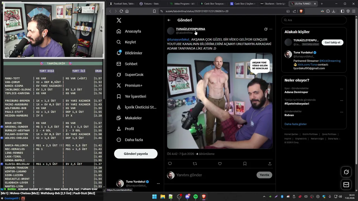Screen dimensions: 358x201
Task: Click the Yanıtla button
Action: [x=264, y=175]
